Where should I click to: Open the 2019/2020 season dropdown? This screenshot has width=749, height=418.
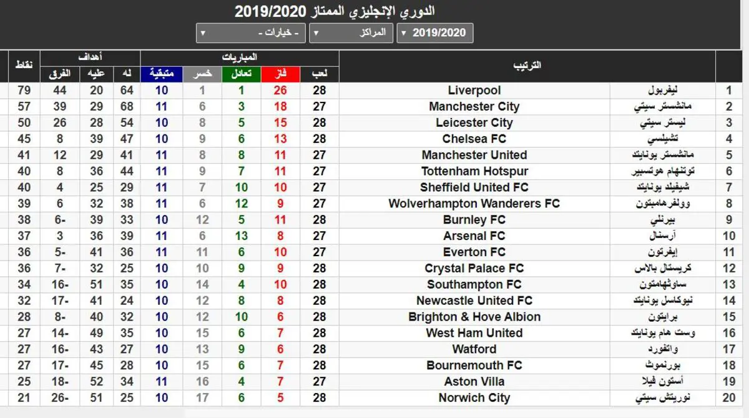point(434,33)
